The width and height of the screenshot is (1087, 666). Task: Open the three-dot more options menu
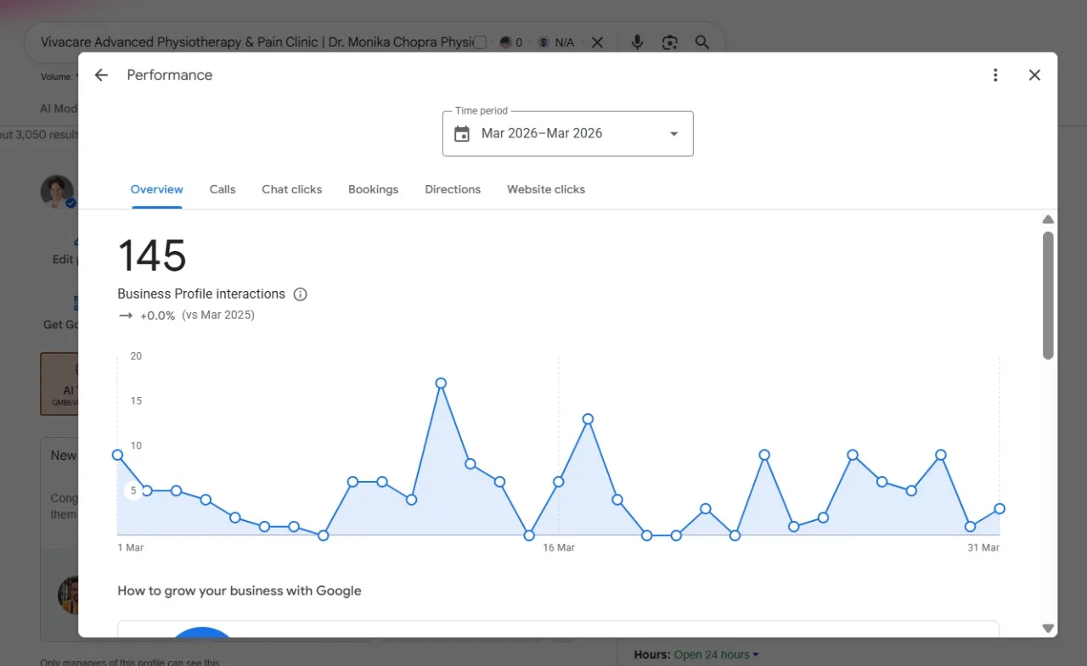pos(995,76)
